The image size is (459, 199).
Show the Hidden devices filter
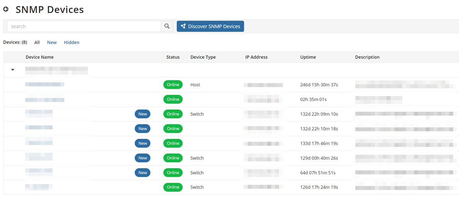click(72, 42)
